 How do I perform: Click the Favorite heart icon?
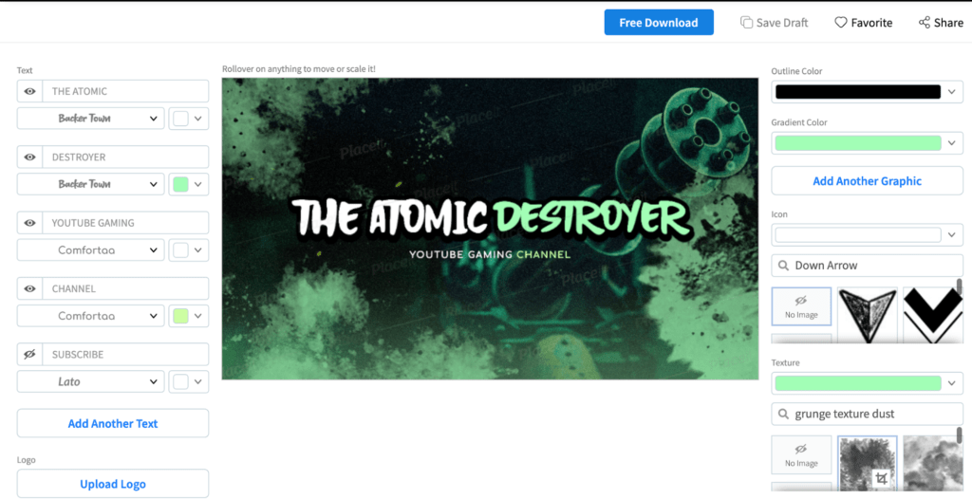[x=841, y=23]
